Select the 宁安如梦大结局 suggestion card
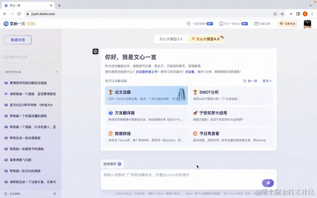The width and height of the screenshot is (317, 198). click(x=231, y=116)
